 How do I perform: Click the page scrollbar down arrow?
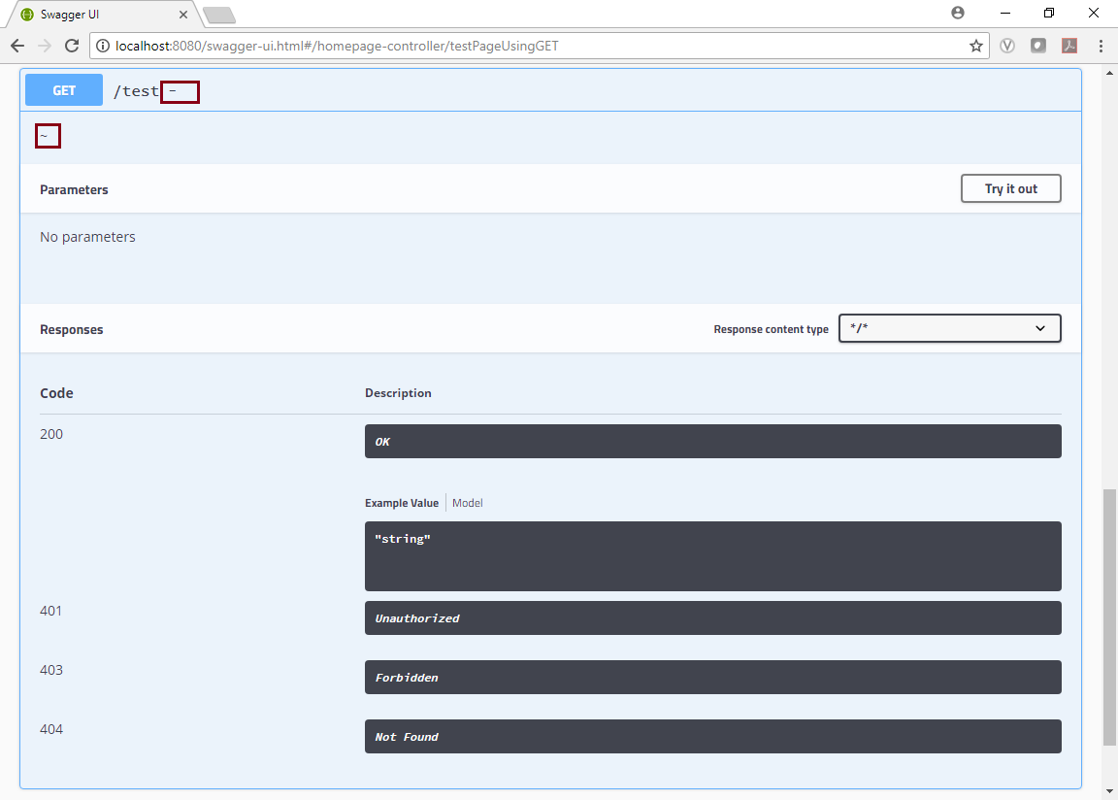(1109, 790)
